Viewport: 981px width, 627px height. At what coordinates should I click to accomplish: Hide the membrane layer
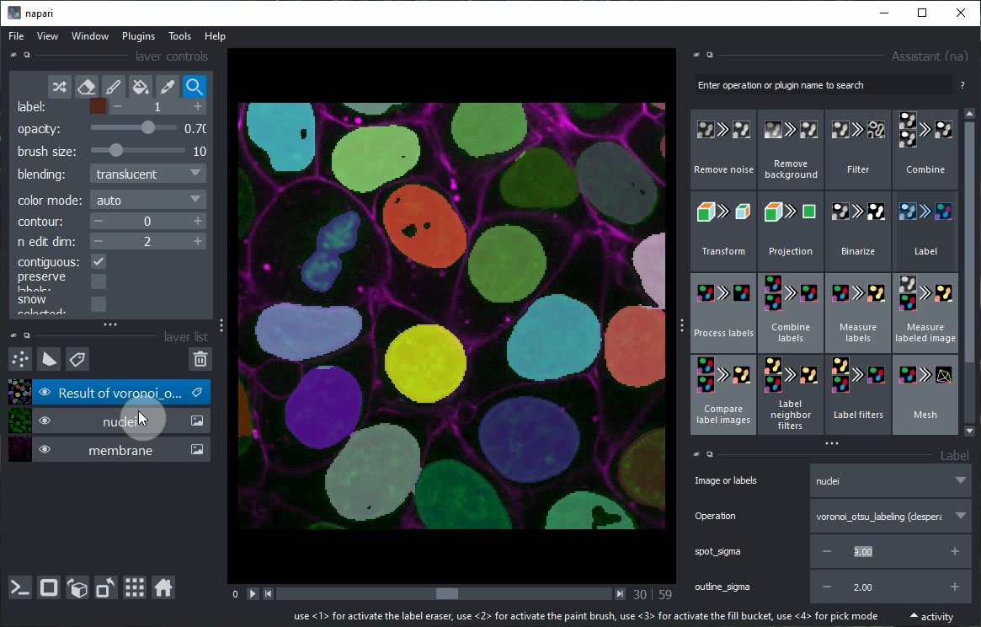pyautogui.click(x=45, y=450)
